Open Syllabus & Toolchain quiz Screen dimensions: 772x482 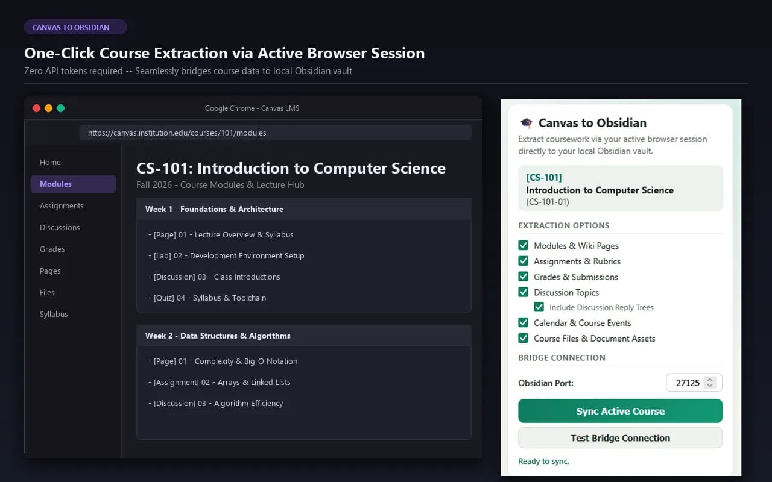tap(207, 298)
